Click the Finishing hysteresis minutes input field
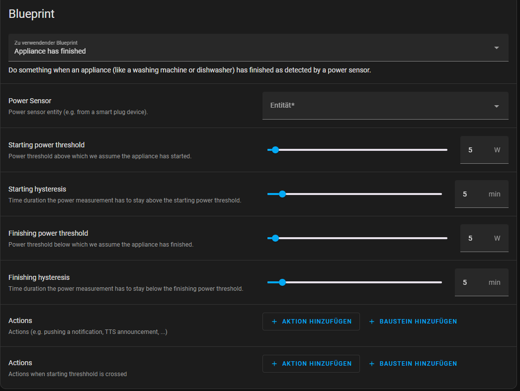Image resolution: width=520 pixels, height=391 pixels. coord(482,282)
